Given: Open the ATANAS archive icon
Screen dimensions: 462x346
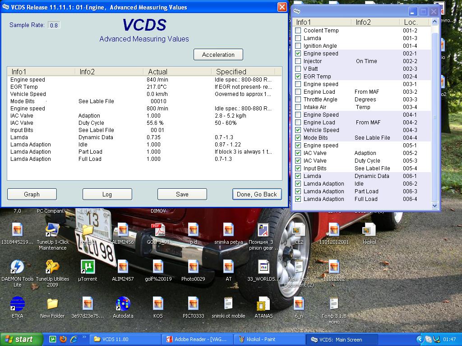Looking at the screenshot, I should click(x=263, y=304).
